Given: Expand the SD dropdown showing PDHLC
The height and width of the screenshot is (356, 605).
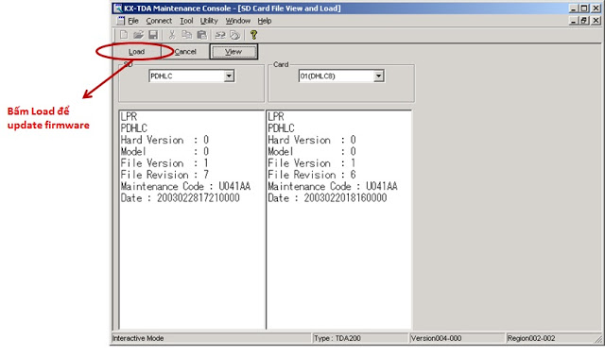Looking at the screenshot, I should [229, 76].
